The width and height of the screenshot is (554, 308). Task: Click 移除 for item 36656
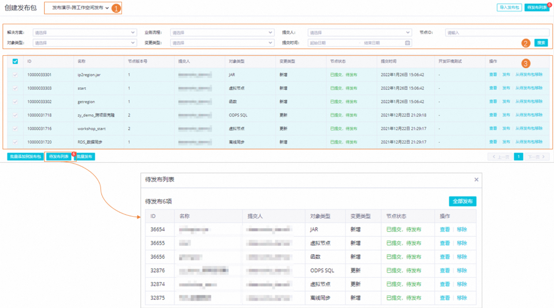tap(462, 257)
